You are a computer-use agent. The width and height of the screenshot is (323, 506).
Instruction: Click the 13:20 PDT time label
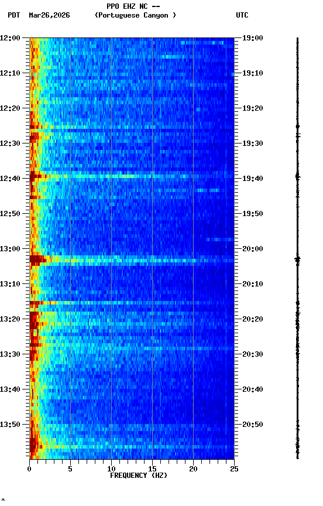click(x=10, y=319)
